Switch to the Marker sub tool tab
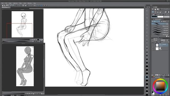The image size is (170, 96). [x=165, y=21]
